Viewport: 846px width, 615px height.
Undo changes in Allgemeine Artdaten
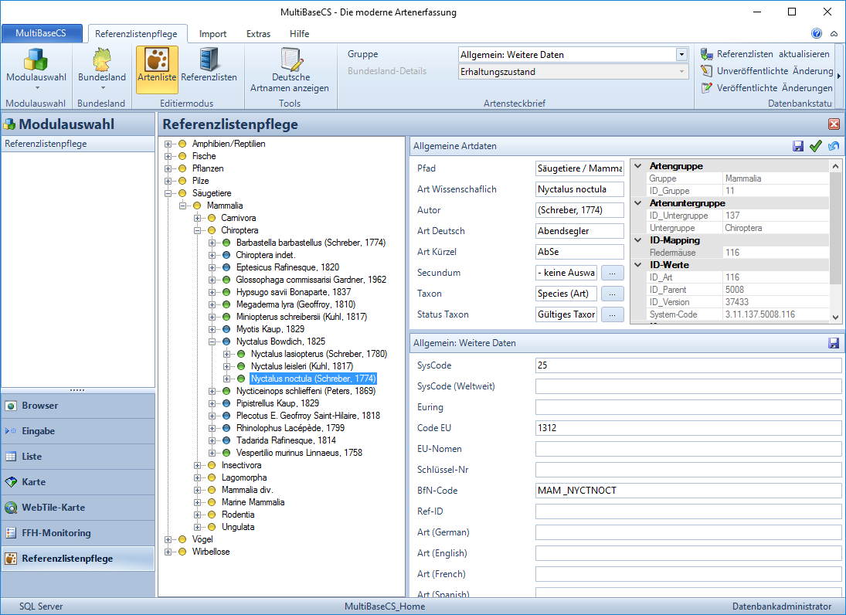click(x=834, y=146)
